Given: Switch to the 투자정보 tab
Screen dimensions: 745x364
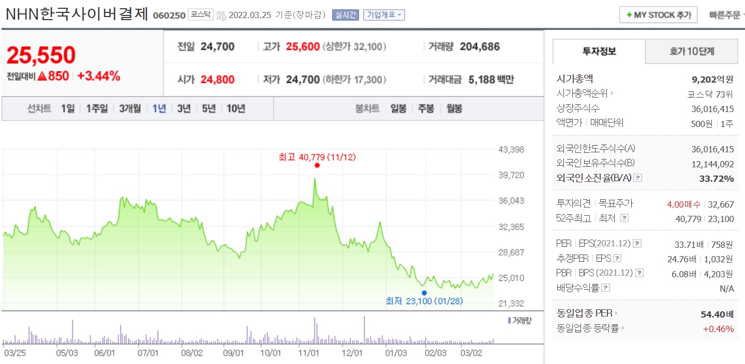Looking at the screenshot, I should 599,51.
